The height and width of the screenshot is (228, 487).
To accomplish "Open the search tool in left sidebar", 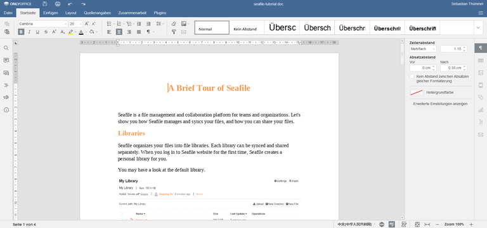I will [x=6, y=47].
